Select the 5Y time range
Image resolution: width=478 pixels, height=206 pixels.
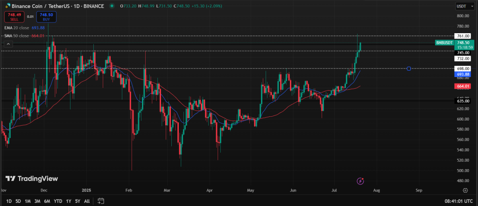(78, 201)
